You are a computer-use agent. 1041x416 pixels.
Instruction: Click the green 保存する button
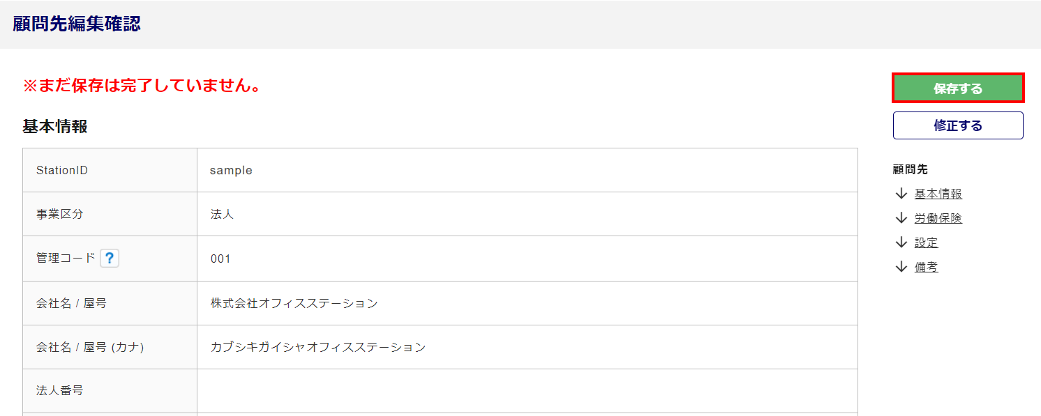pyautogui.click(x=957, y=88)
